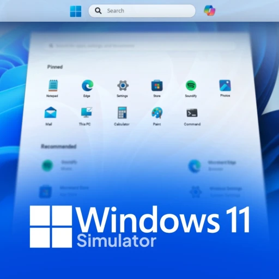Click the large white Windows logo
The image size is (279, 279).
(x=51, y=227)
